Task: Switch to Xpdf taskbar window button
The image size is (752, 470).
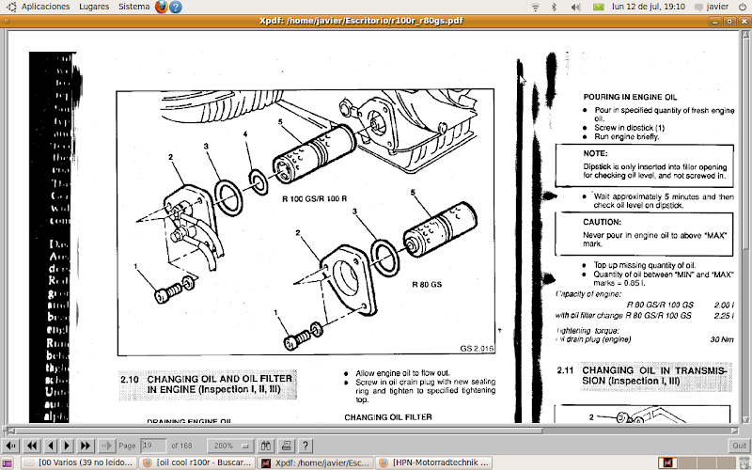Action: (316, 462)
